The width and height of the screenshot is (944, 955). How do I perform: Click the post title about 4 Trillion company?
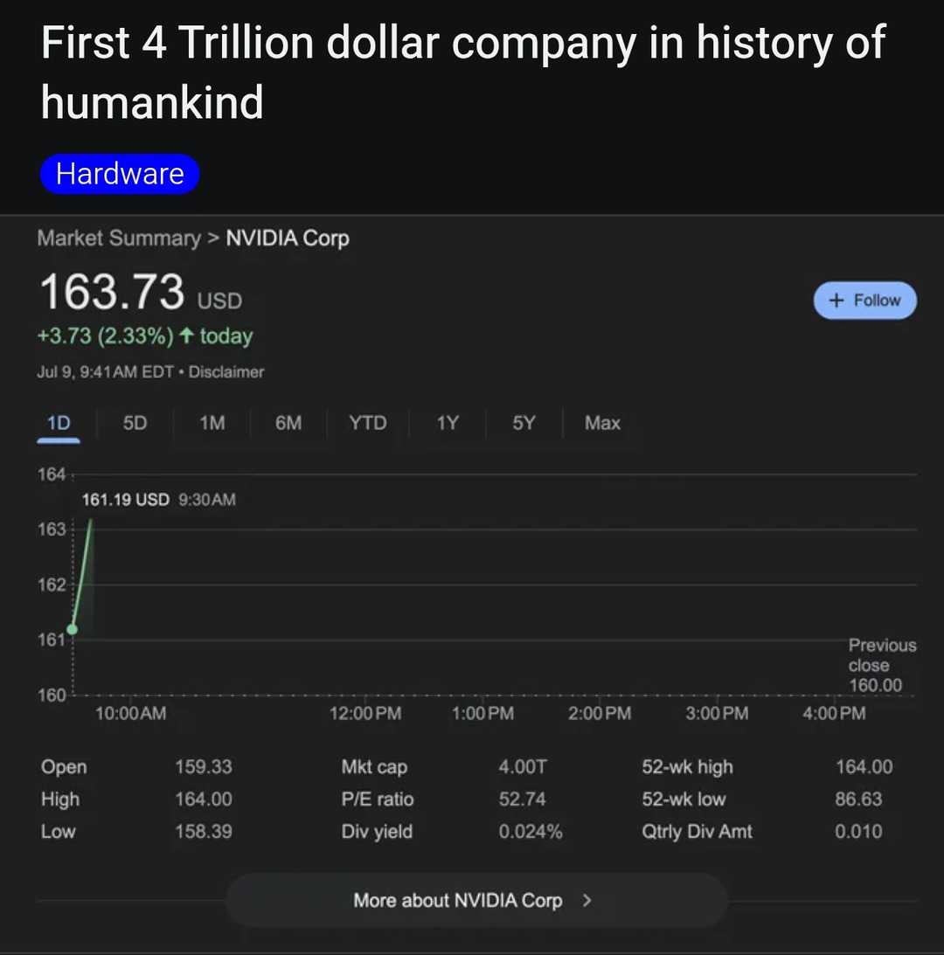(x=463, y=72)
